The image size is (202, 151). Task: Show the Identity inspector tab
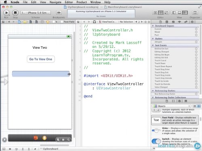tap(173, 22)
